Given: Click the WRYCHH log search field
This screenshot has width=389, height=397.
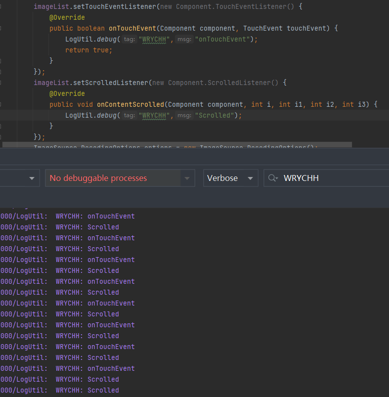Looking at the screenshot, I should click(x=326, y=178).
